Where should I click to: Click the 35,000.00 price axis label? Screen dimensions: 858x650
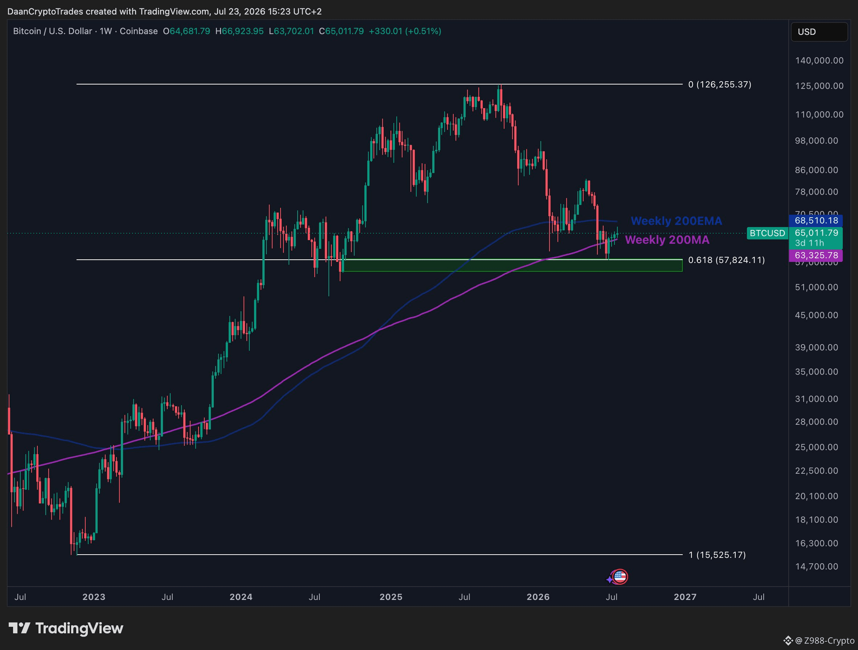pos(817,372)
